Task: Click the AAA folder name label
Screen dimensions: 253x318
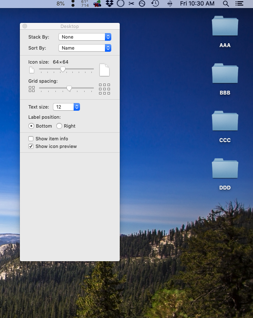Action: pyautogui.click(x=225, y=45)
